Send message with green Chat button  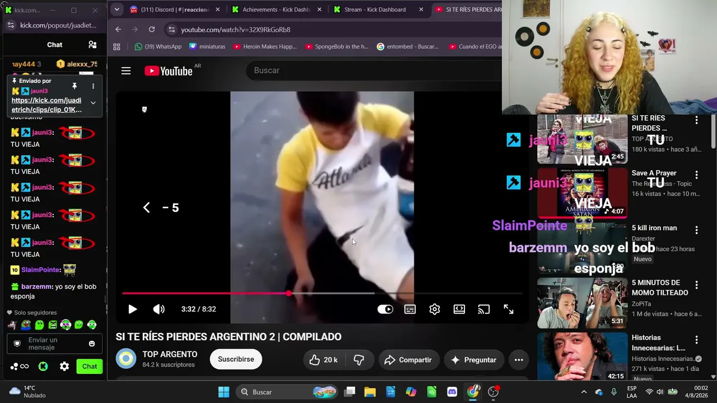[90, 367]
